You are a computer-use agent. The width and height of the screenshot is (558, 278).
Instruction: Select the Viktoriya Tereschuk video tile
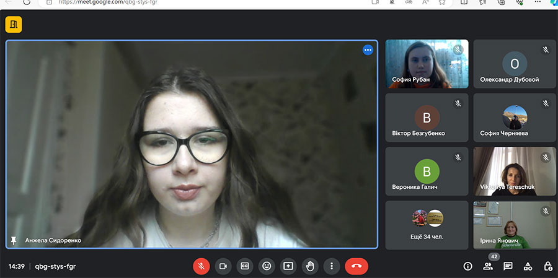(x=515, y=172)
